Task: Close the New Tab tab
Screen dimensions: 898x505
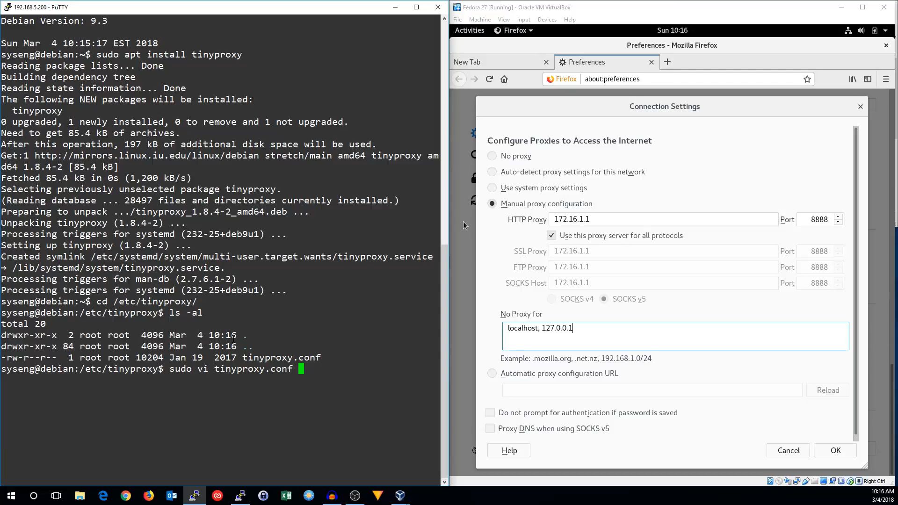Action: click(546, 62)
